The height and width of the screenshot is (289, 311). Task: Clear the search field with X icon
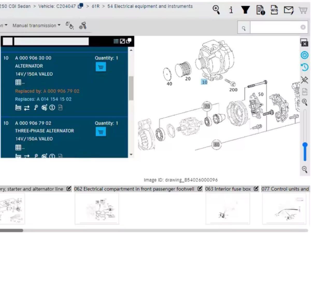click(x=303, y=27)
